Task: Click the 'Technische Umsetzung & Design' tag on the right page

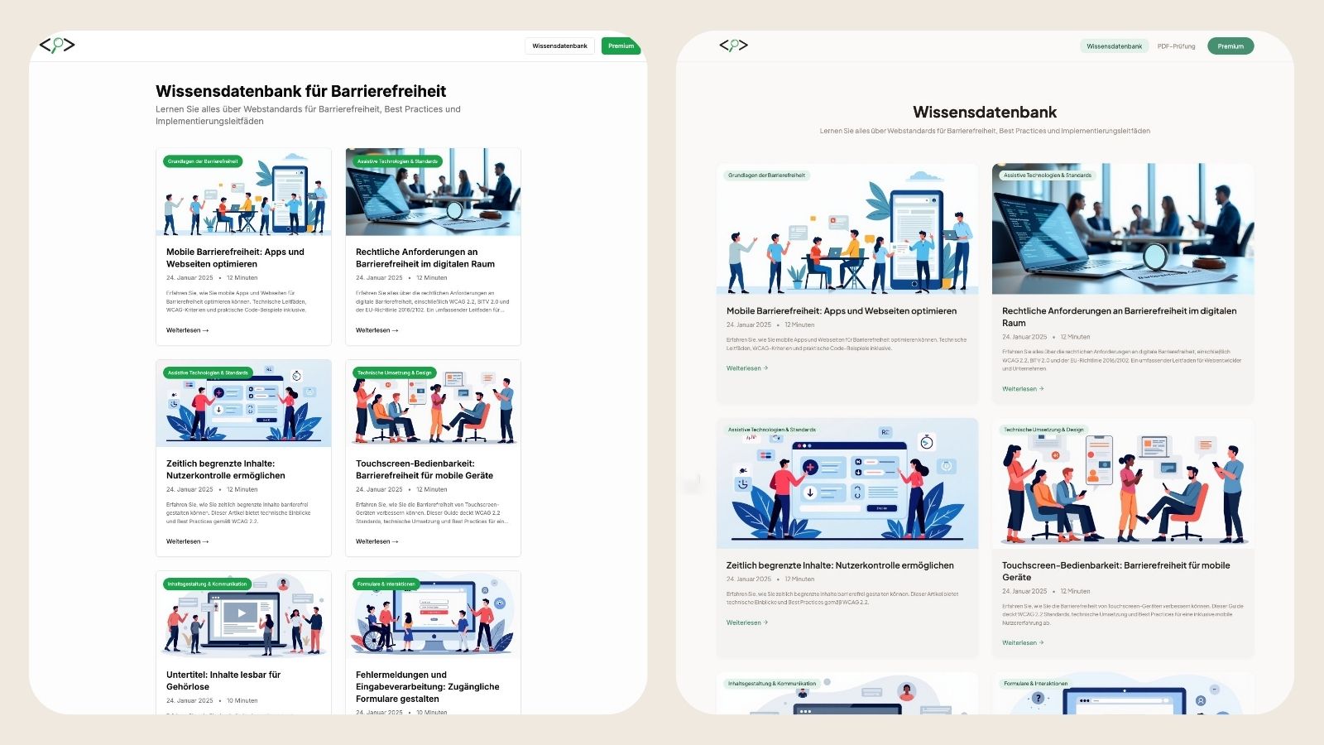Action: pyautogui.click(x=1043, y=430)
